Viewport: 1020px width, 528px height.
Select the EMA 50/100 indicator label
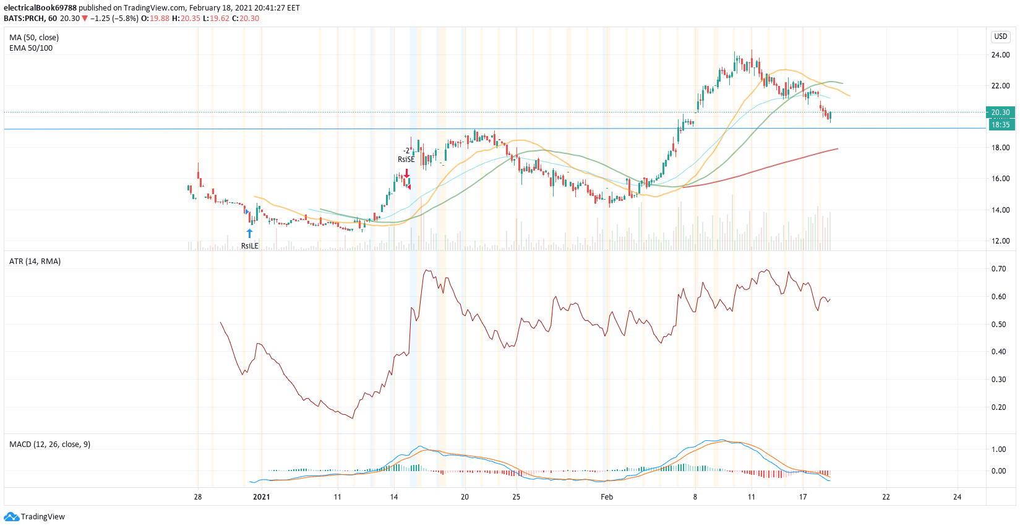pos(31,48)
